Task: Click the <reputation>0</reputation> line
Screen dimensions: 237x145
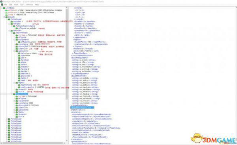Action: 85,121
